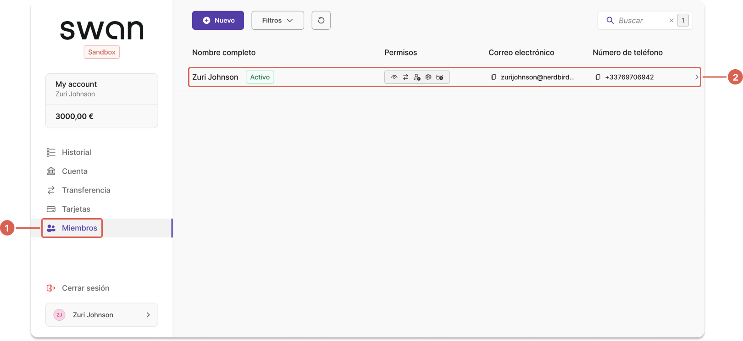Screen dimensions: 743x341
Task: Click the 1 keyboard shortcut badge in search
Action: tap(683, 20)
